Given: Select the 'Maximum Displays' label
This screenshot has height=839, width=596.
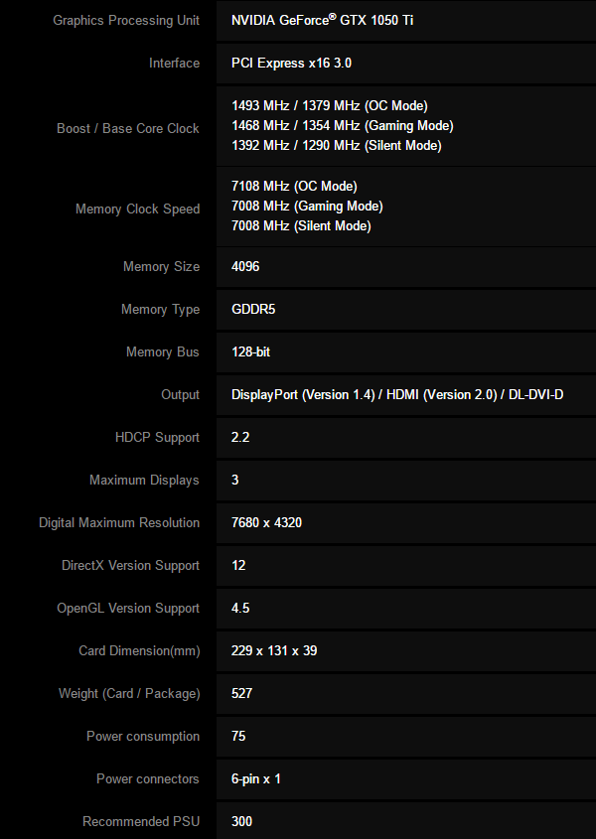Looking at the screenshot, I should coord(144,480).
